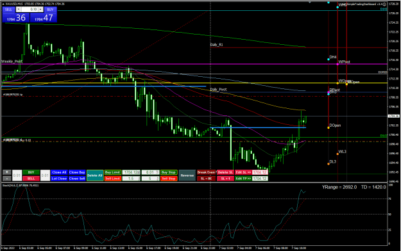401x251 pixels.
Task: Click the Edit SL price field
Action: [x=260, y=172]
